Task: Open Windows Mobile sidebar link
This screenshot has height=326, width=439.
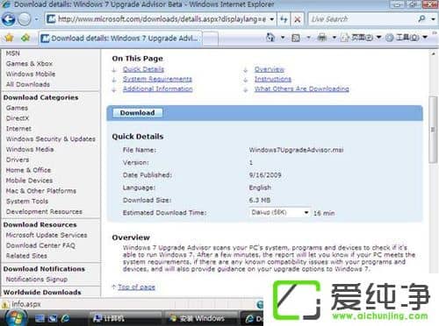Action: [31, 74]
